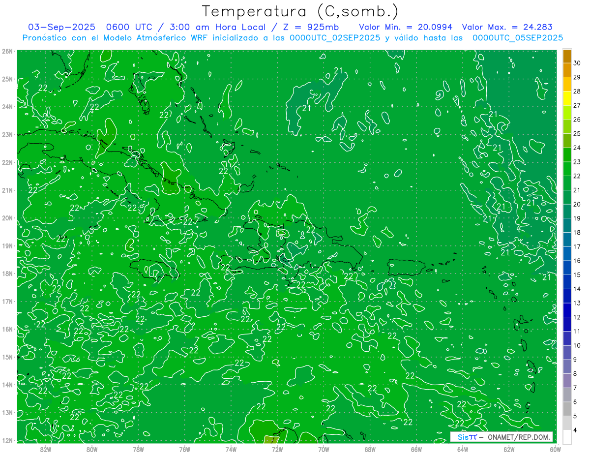This screenshot has height=456, width=590.
Task: Click the colorbar label '4'
Action: coord(575,430)
